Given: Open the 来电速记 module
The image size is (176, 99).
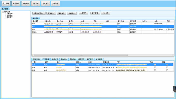Looking at the screenshot, I should 46,4.
